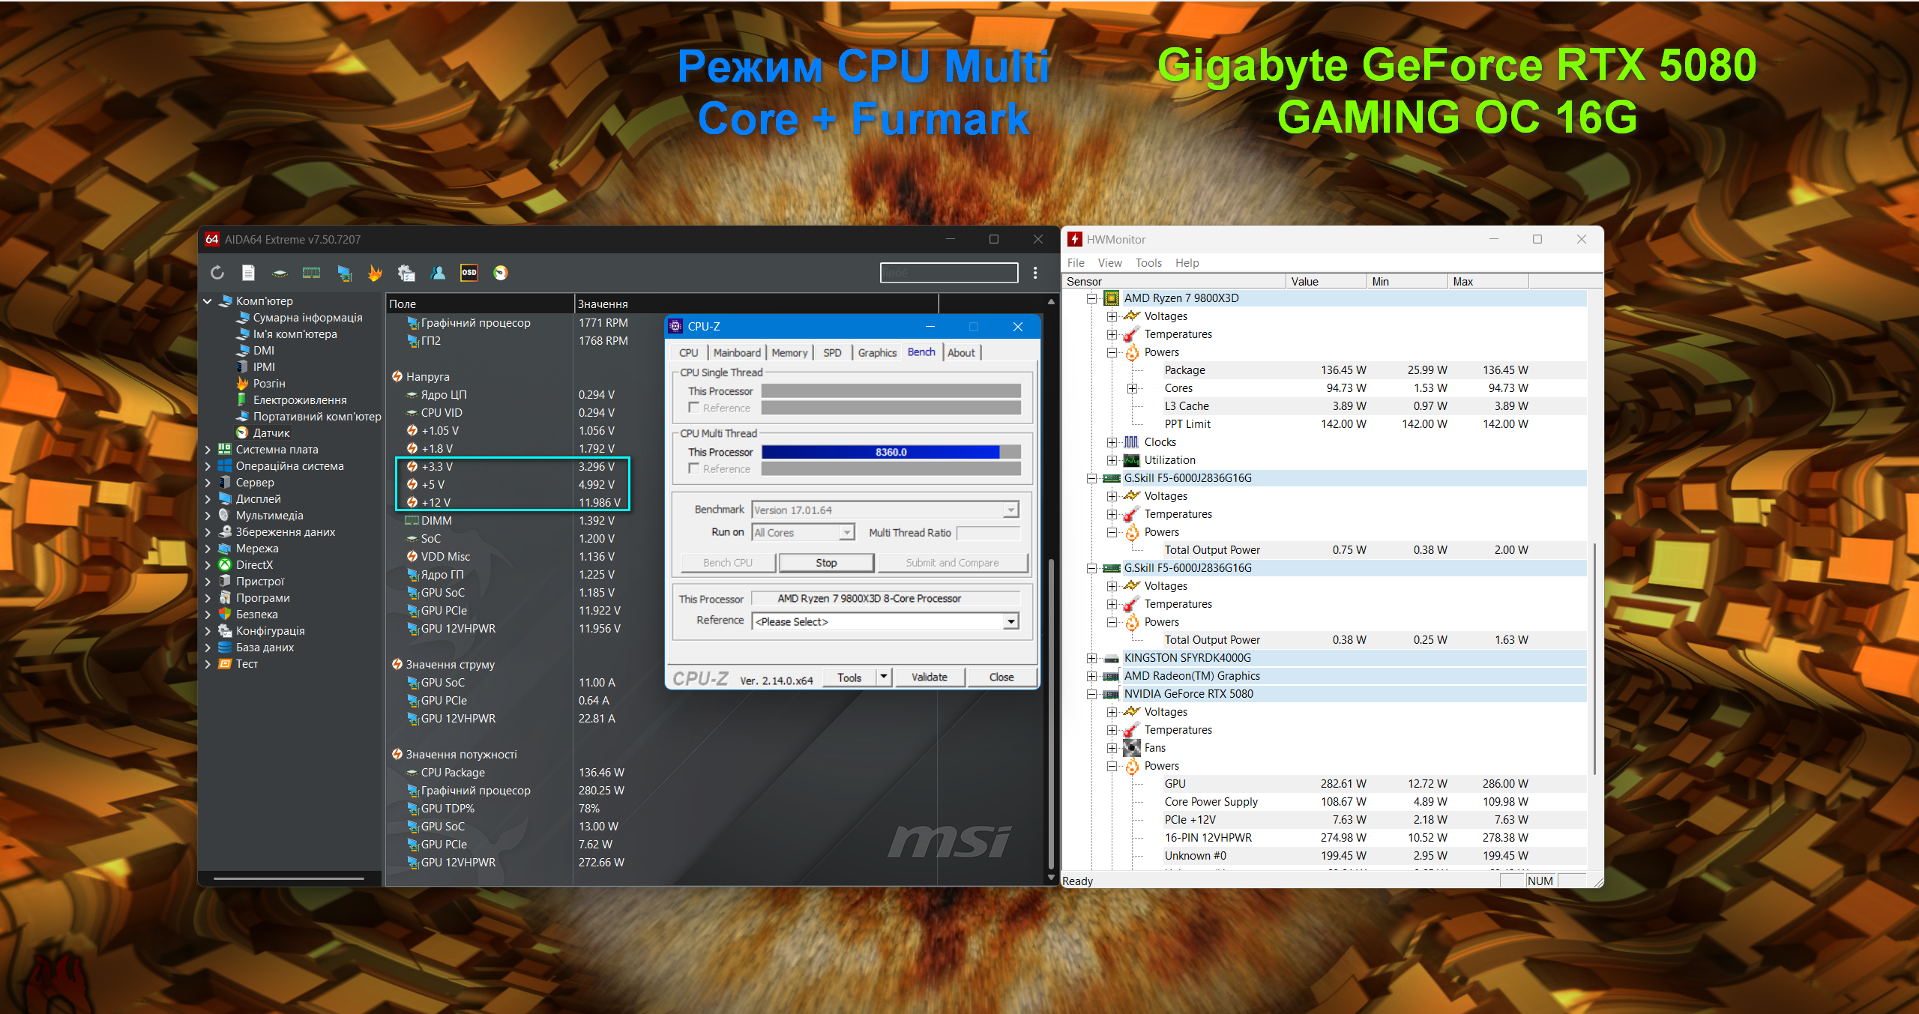Screen dimensions: 1919x1014
Task: Click the Validate button in CPU-Z
Action: pos(929,677)
